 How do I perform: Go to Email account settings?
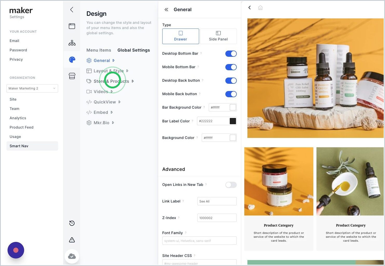(x=14, y=41)
